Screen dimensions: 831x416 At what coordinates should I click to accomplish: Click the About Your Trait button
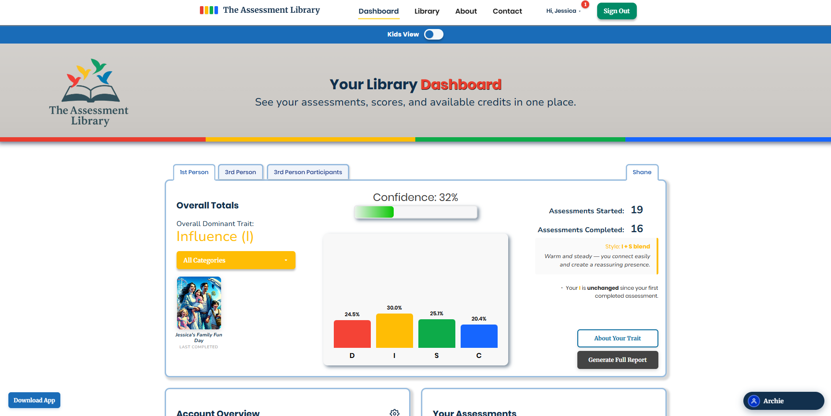tap(617, 338)
